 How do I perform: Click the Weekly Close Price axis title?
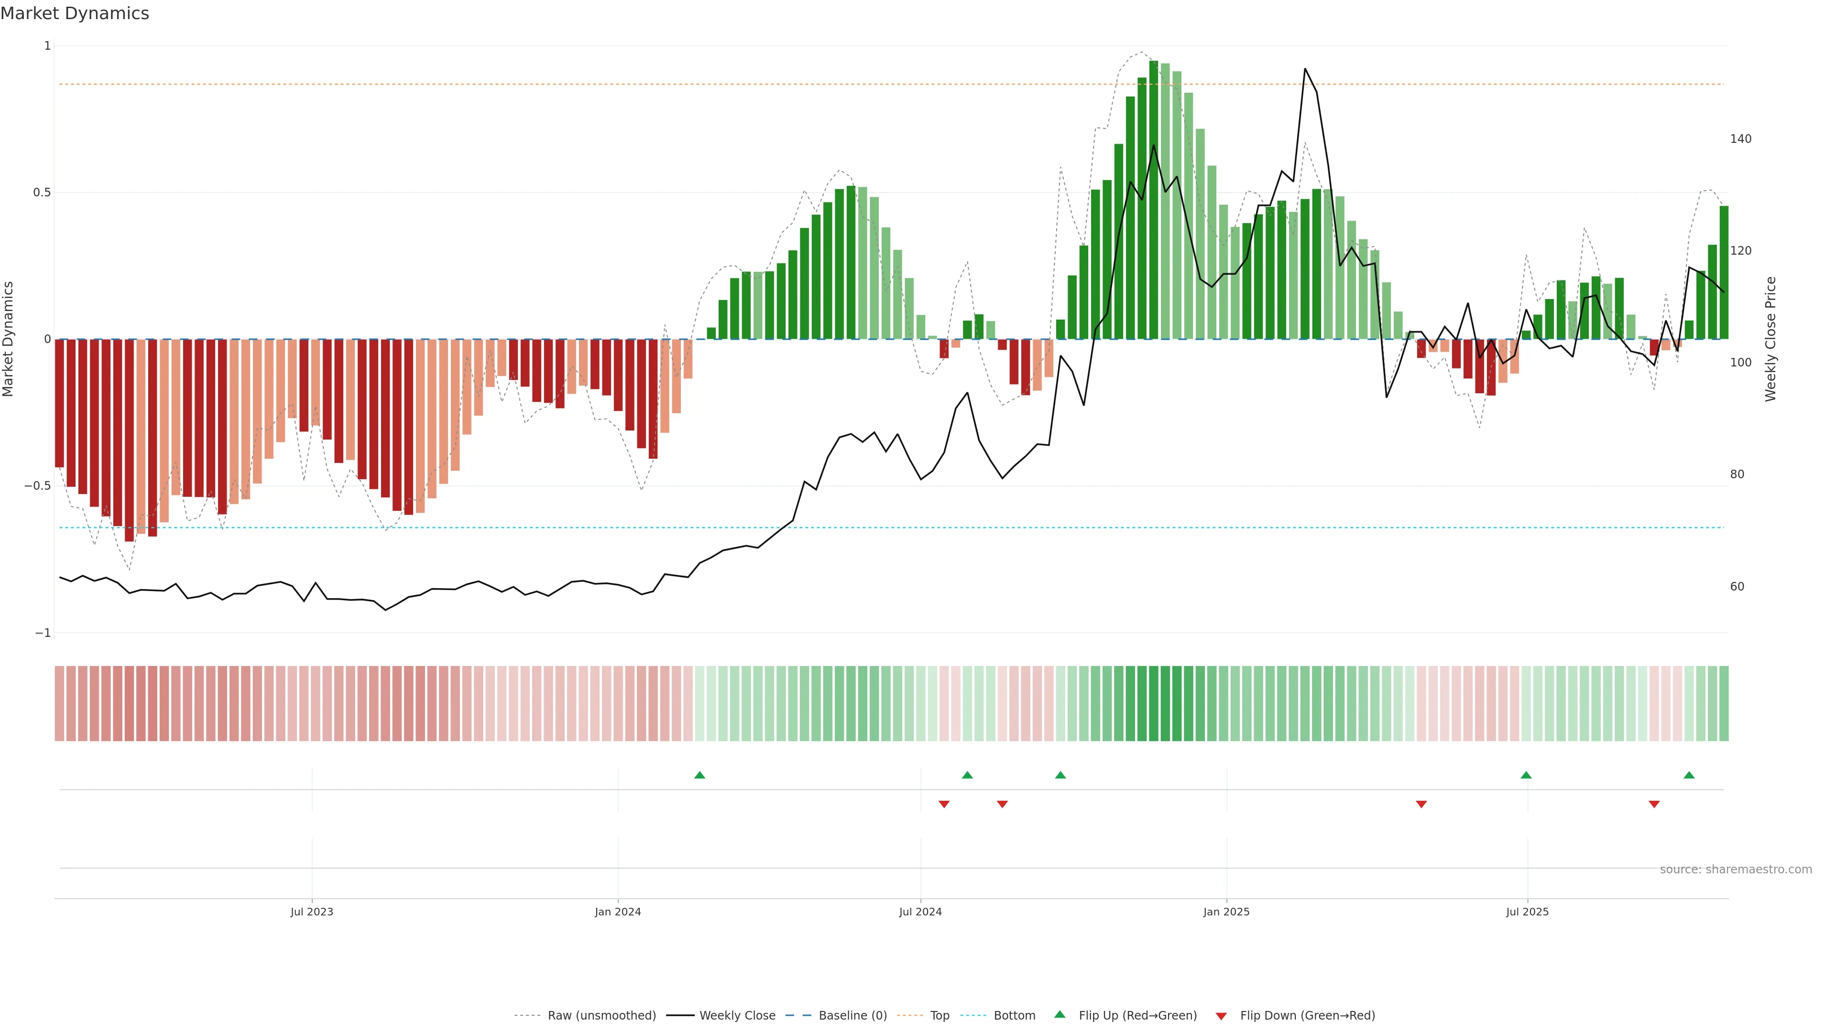tap(1770, 339)
